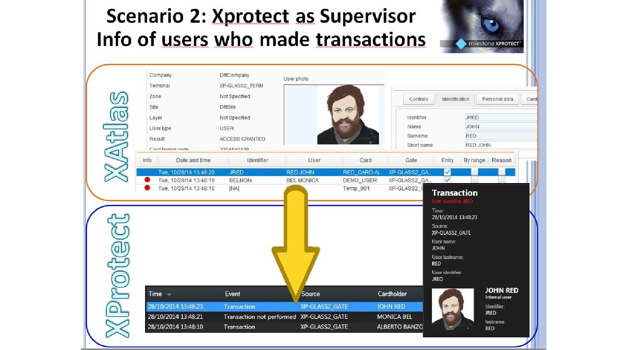Select the 28/10/2014 13:48:10 Transaction row
623x350 pixels.
pos(284,327)
